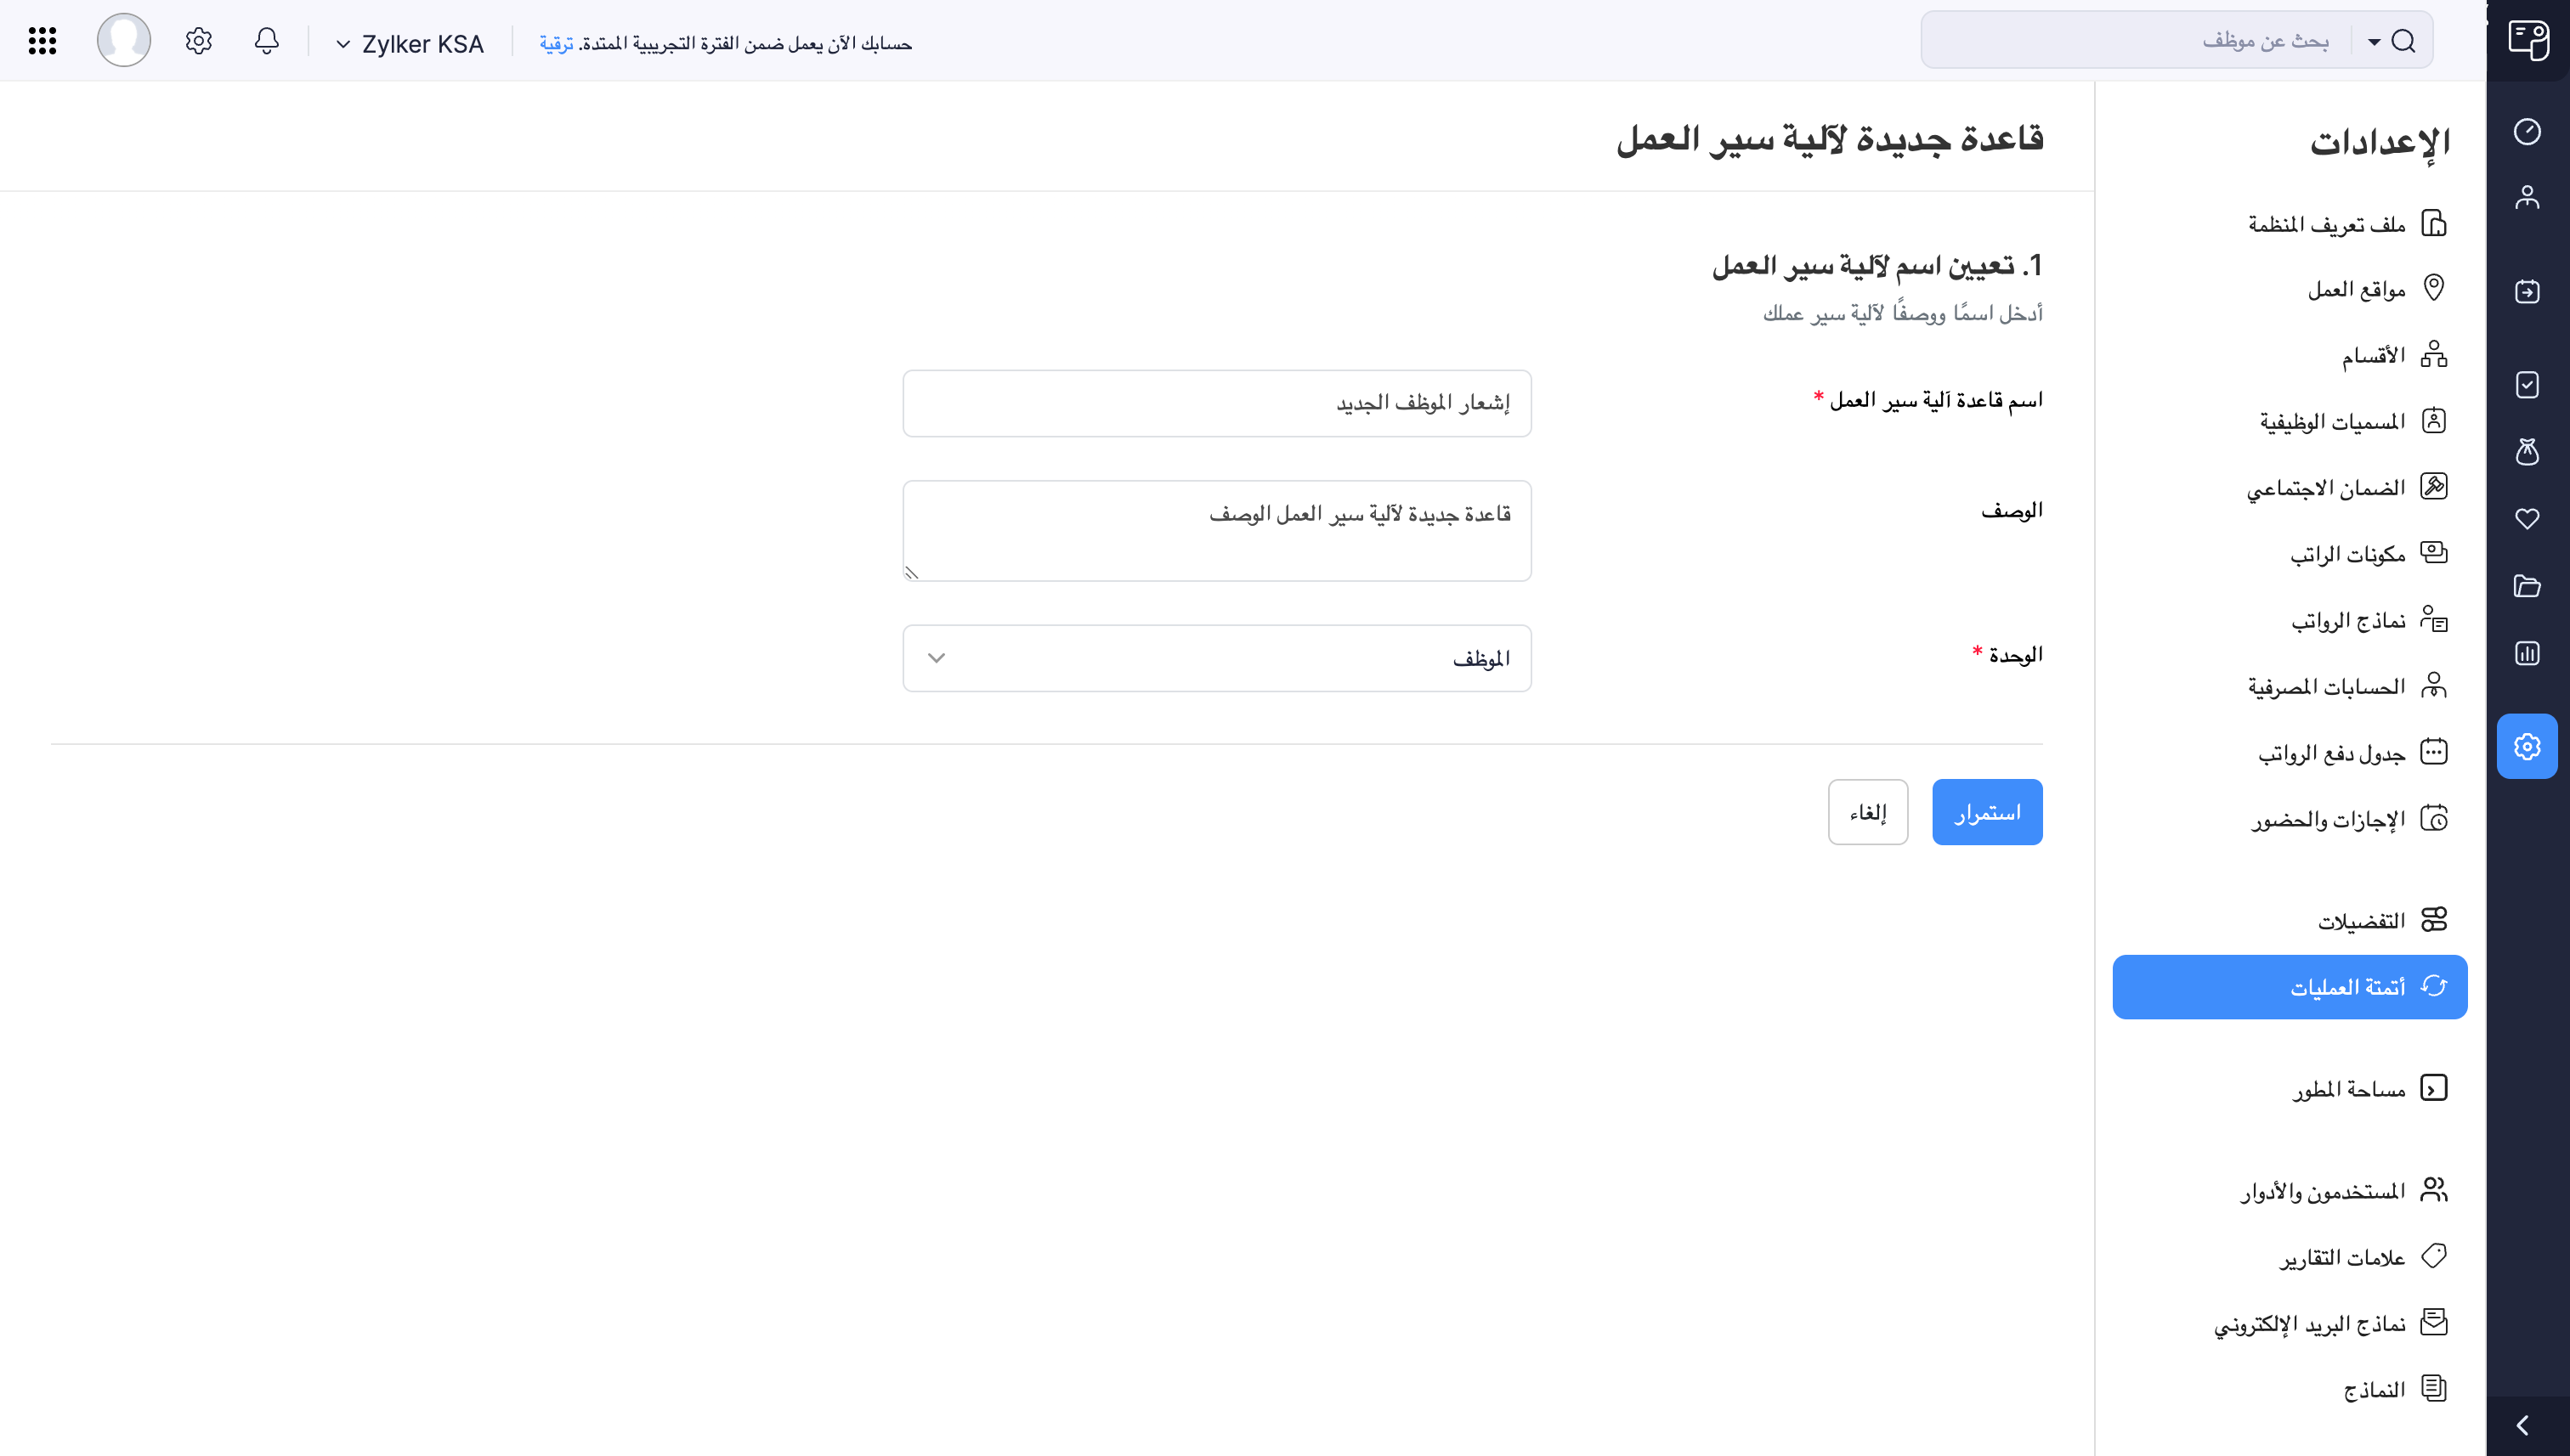
Task: Select المستخدمون والأدوار in settings menu
Action: [2322, 1191]
